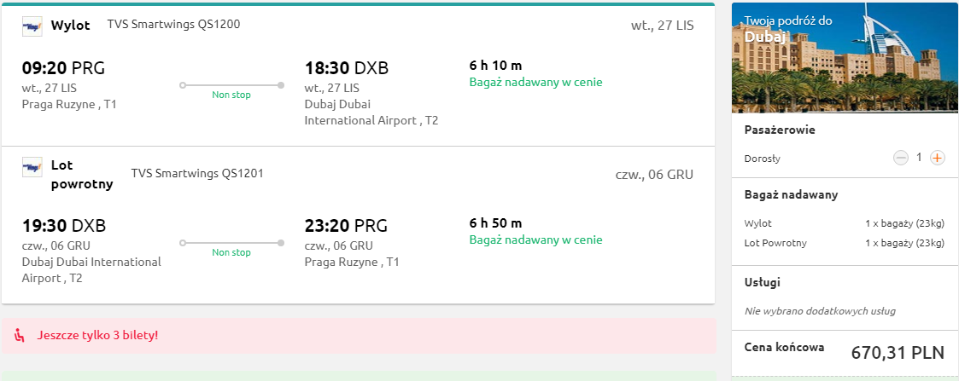Click the Smartwings logo next to Wylot
This screenshot has height=381, width=959.
32,26
